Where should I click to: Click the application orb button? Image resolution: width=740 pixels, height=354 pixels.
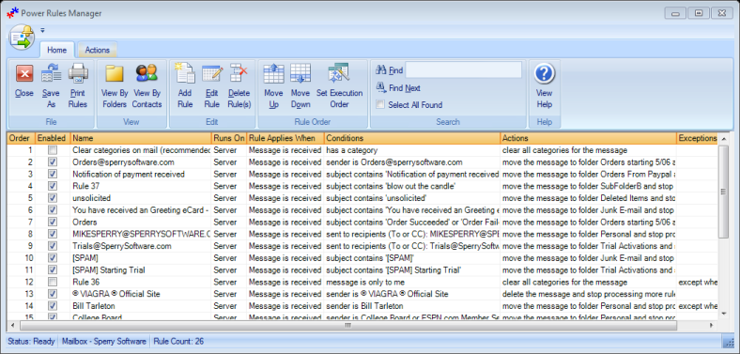[22, 37]
